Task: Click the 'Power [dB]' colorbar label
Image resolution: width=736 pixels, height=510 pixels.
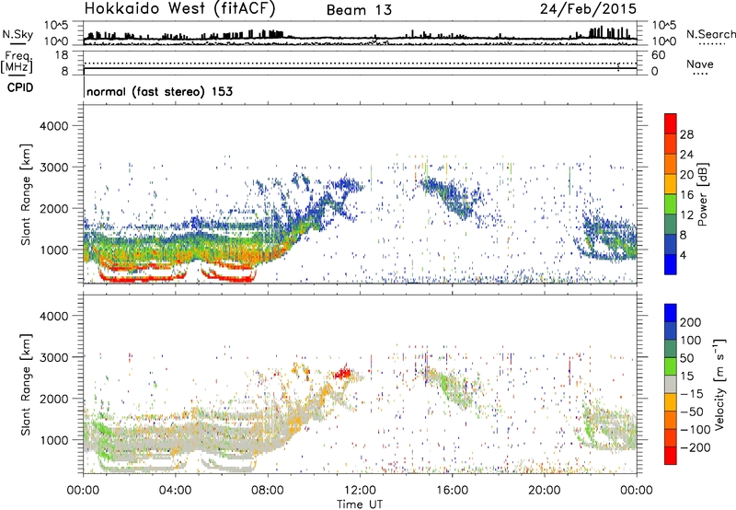Action: pos(702,194)
